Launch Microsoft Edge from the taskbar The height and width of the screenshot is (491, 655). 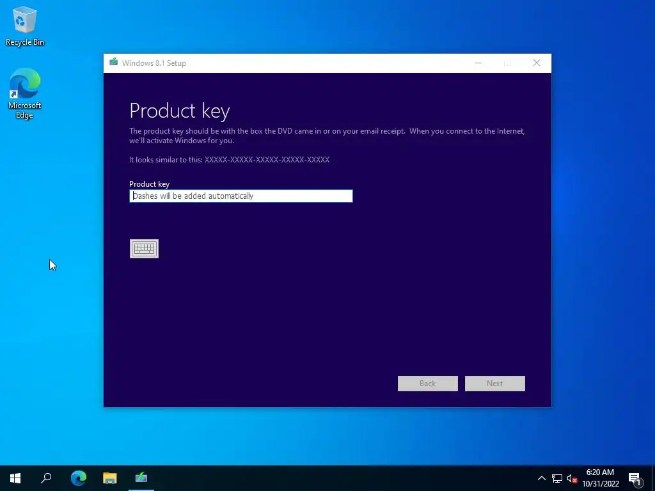(x=79, y=478)
